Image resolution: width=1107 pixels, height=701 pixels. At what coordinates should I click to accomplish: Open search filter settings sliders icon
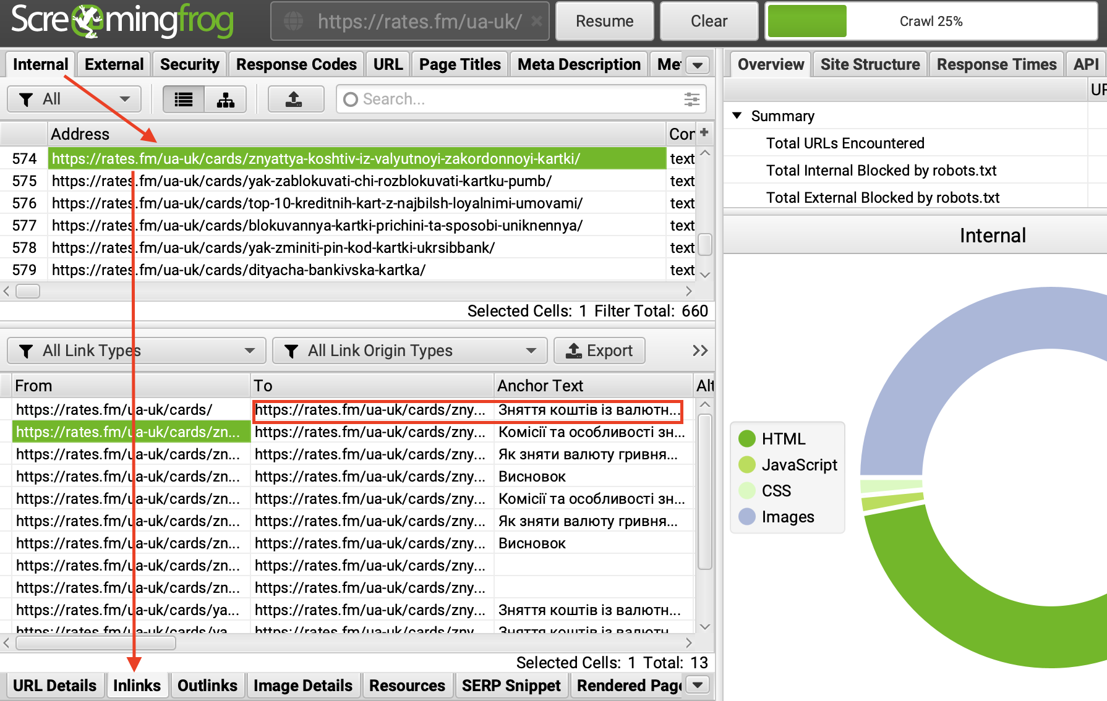click(x=691, y=100)
